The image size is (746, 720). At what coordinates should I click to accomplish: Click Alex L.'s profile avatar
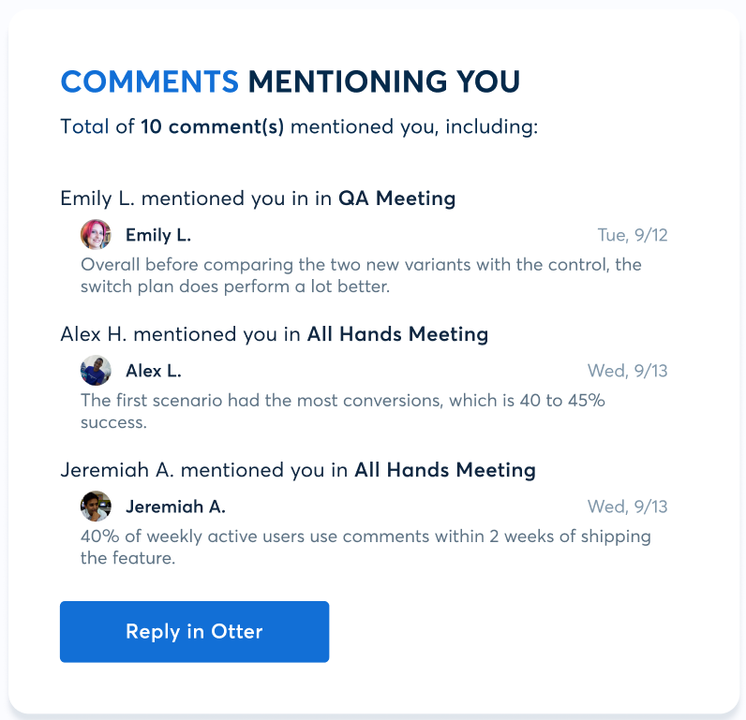96,371
